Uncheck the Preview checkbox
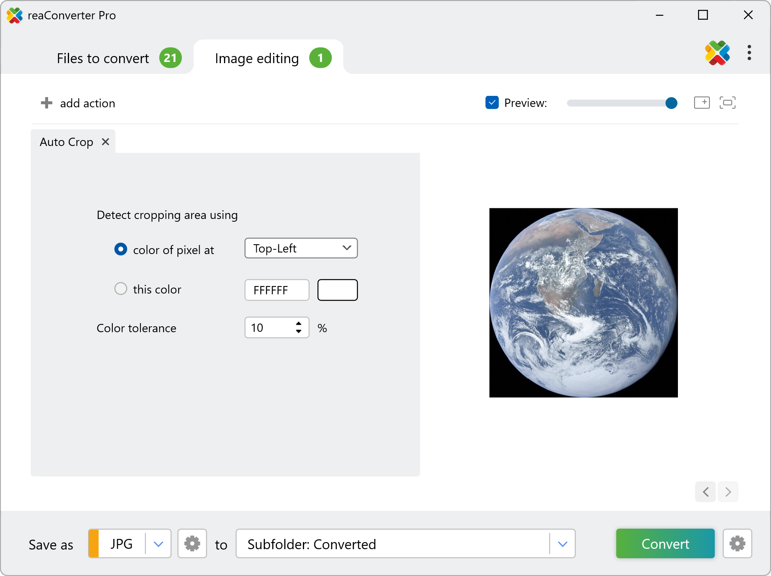Image resolution: width=771 pixels, height=576 pixels. 492,103
